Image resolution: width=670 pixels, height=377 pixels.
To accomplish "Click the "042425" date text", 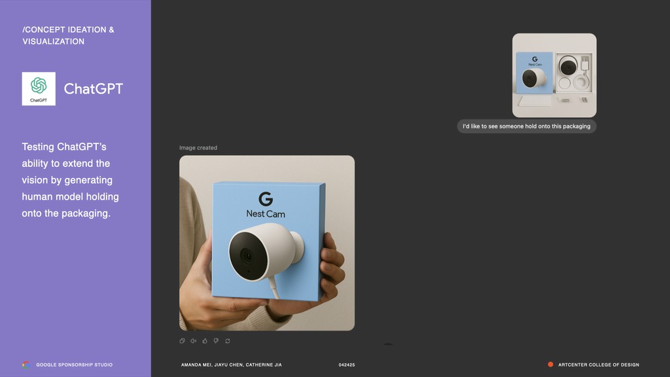I will point(347,365).
